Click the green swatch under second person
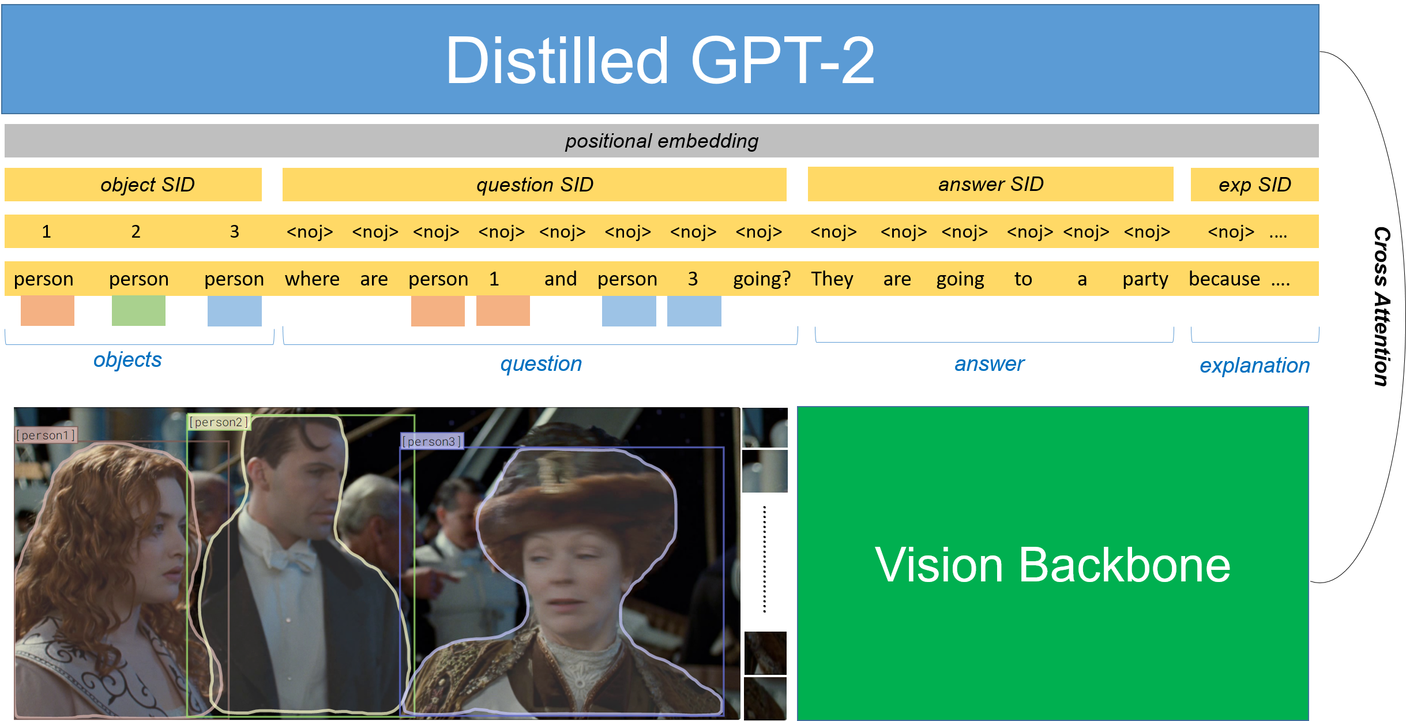 click(138, 311)
